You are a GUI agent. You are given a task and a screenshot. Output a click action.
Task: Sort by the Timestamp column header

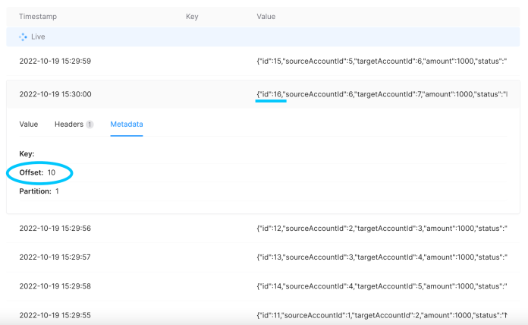(x=38, y=17)
